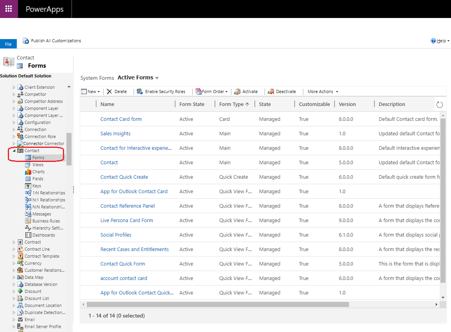This screenshot has width=451, height=332.
Task: Open the Messages node icon
Action: (28, 214)
